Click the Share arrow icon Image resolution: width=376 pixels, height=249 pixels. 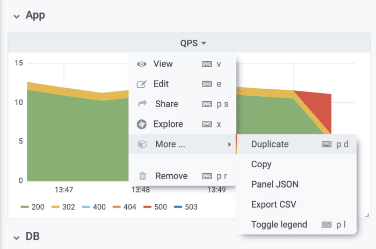(142, 104)
